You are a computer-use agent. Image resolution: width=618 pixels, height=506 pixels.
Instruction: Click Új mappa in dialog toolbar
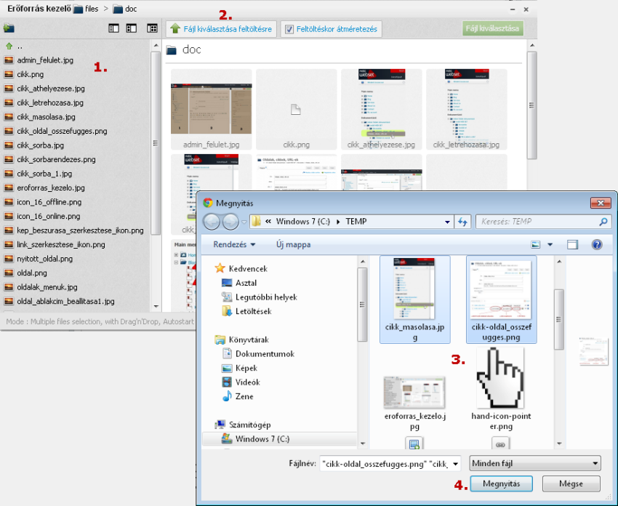[x=293, y=245]
